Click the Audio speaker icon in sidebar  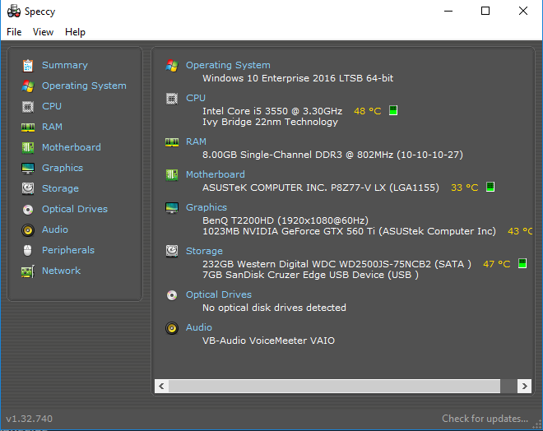pyautogui.click(x=28, y=229)
